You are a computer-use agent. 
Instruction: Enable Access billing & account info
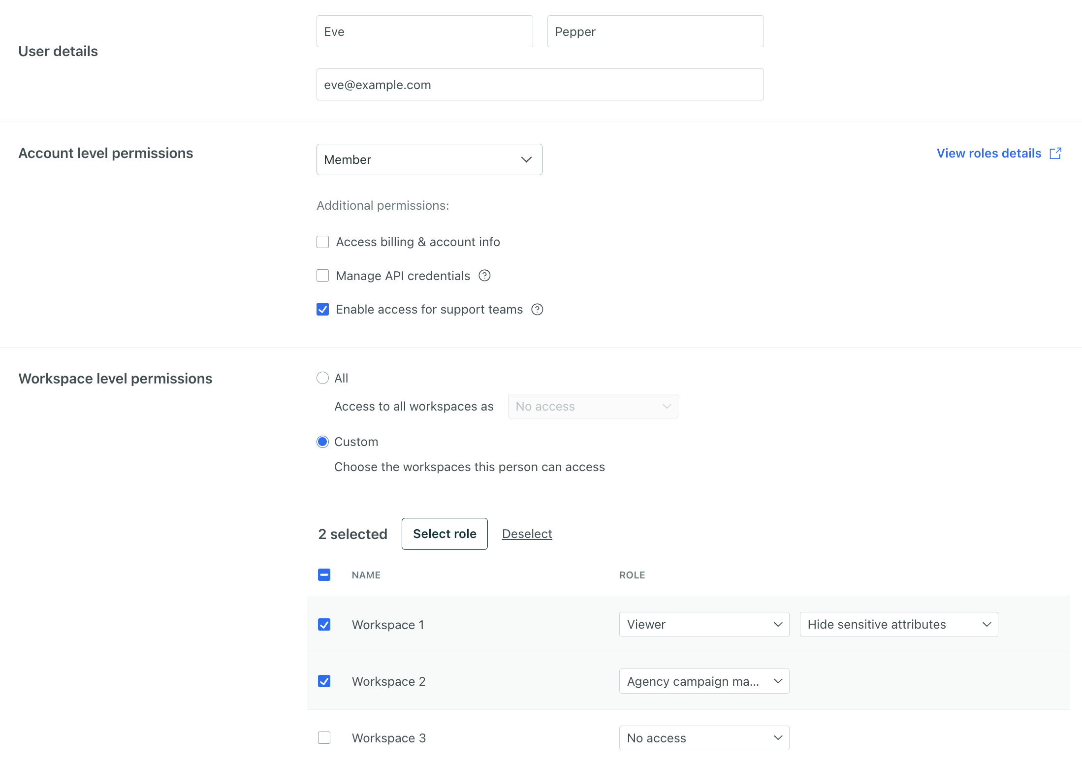point(322,242)
